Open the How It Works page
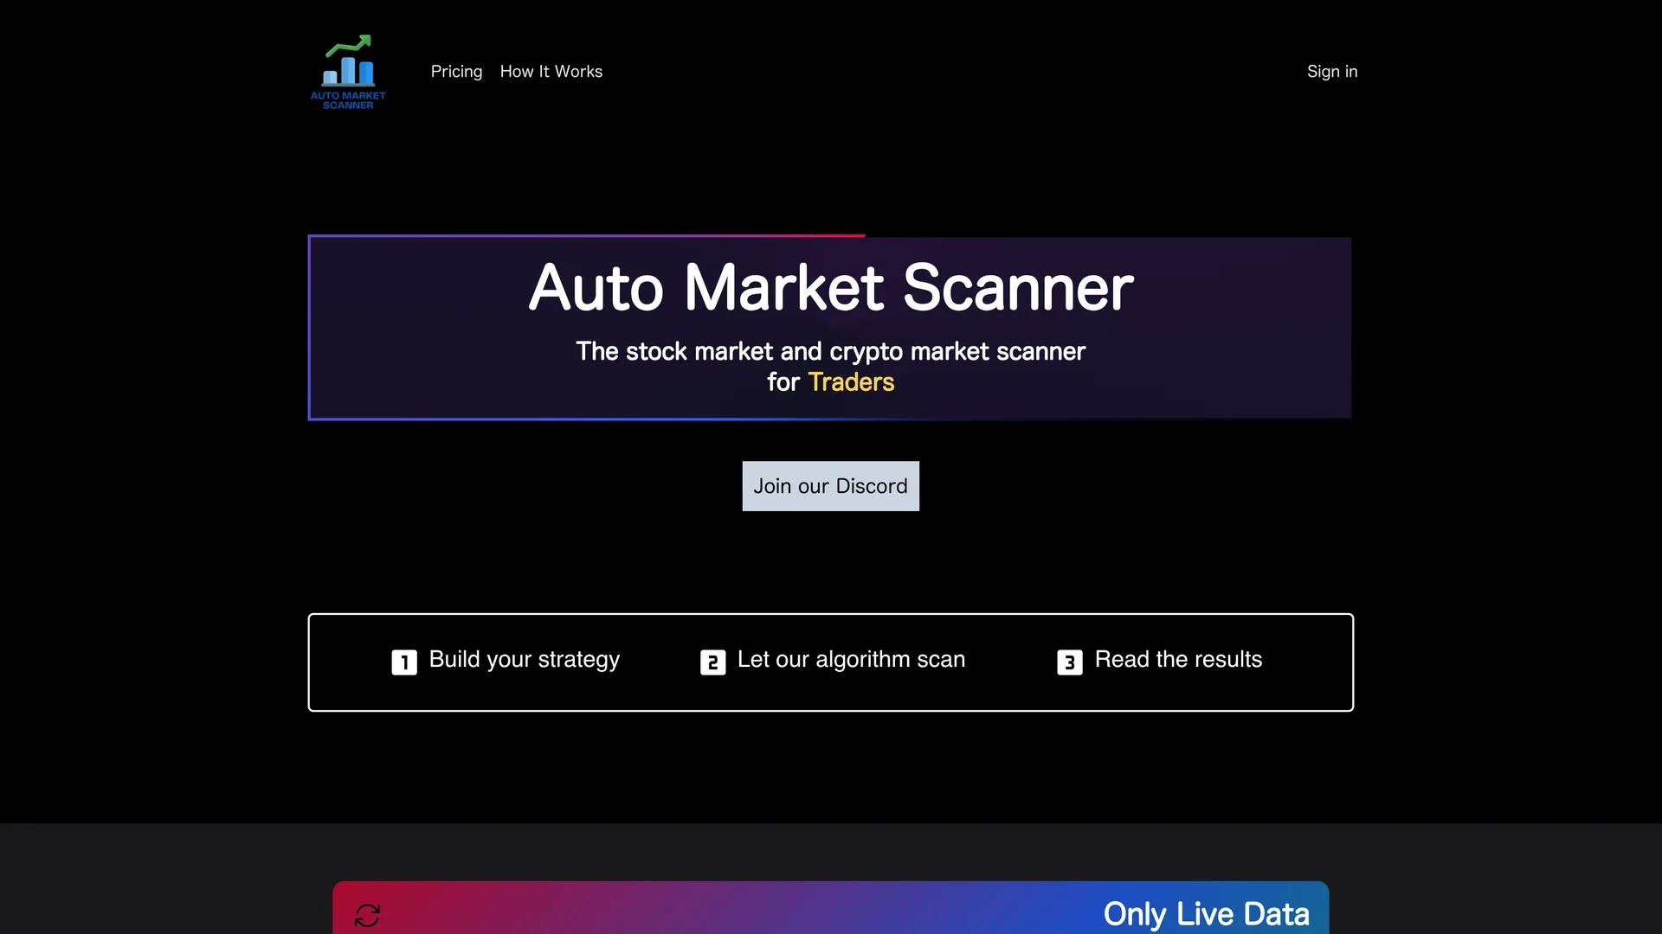Viewport: 1662px width, 934px height. 551,72
